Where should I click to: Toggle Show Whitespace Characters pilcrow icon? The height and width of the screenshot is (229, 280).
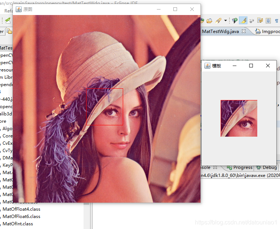pyautogui.click(x=277, y=21)
